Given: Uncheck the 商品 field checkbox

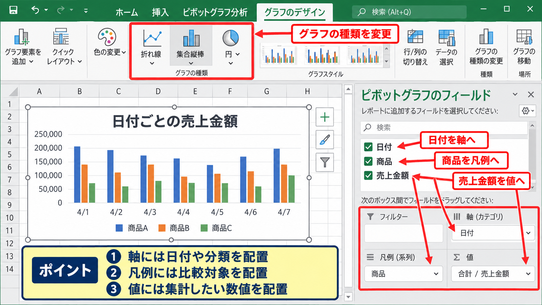Looking at the screenshot, I should 368,161.
